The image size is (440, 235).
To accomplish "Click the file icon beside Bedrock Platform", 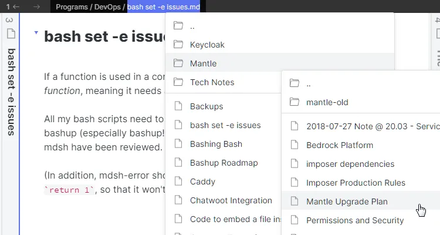I will [x=295, y=145].
